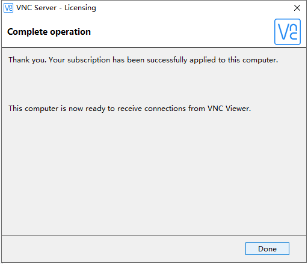Click the word 'connections' in second message
This screenshot has height=264, width=308.
pyautogui.click(x=165, y=109)
